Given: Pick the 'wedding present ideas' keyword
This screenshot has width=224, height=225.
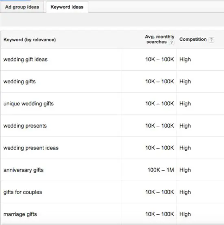Looking at the screenshot, I should click(x=31, y=148).
